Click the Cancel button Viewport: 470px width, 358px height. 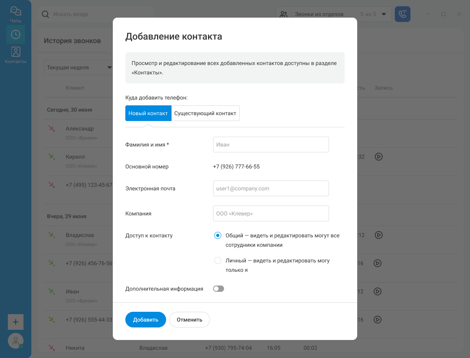190,320
